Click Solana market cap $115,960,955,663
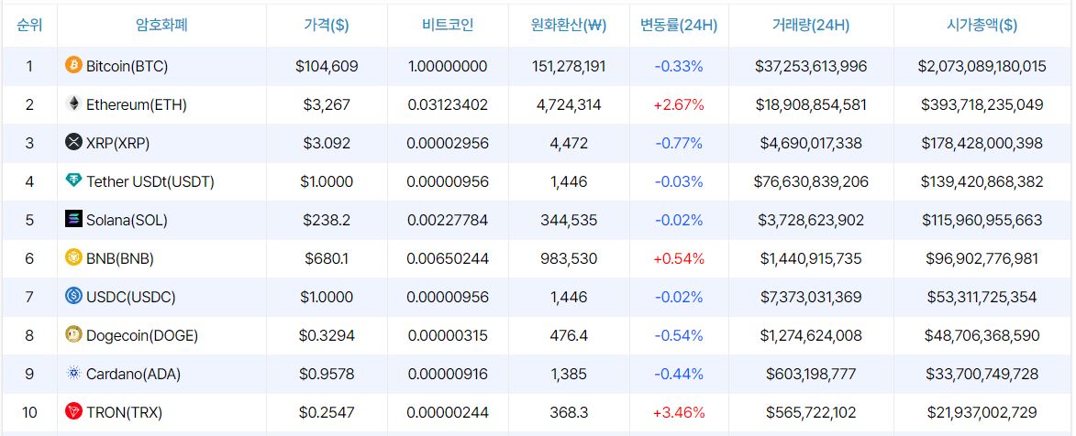The height and width of the screenshot is (436, 1076). coord(982,220)
